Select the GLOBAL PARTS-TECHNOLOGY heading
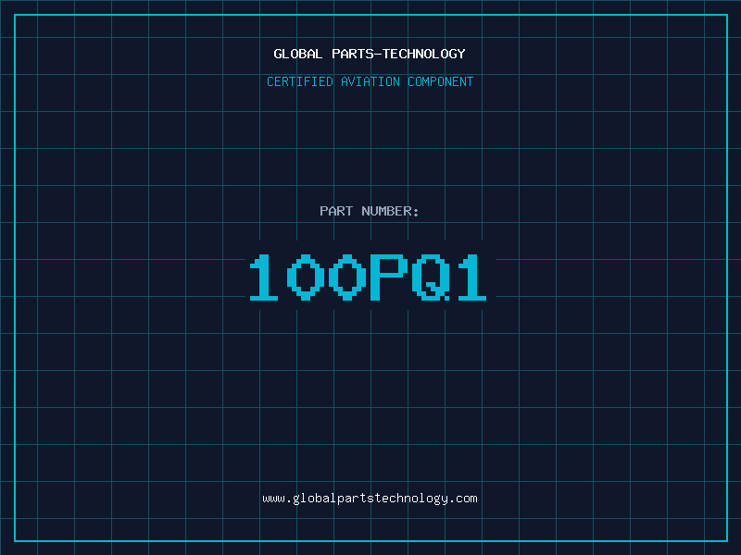The height and width of the screenshot is (555, 741). point(370,54)
